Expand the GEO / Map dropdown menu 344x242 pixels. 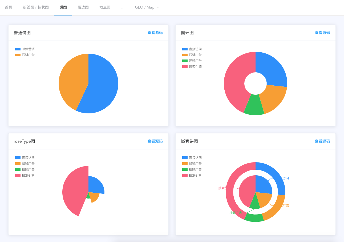pos(147,7)
